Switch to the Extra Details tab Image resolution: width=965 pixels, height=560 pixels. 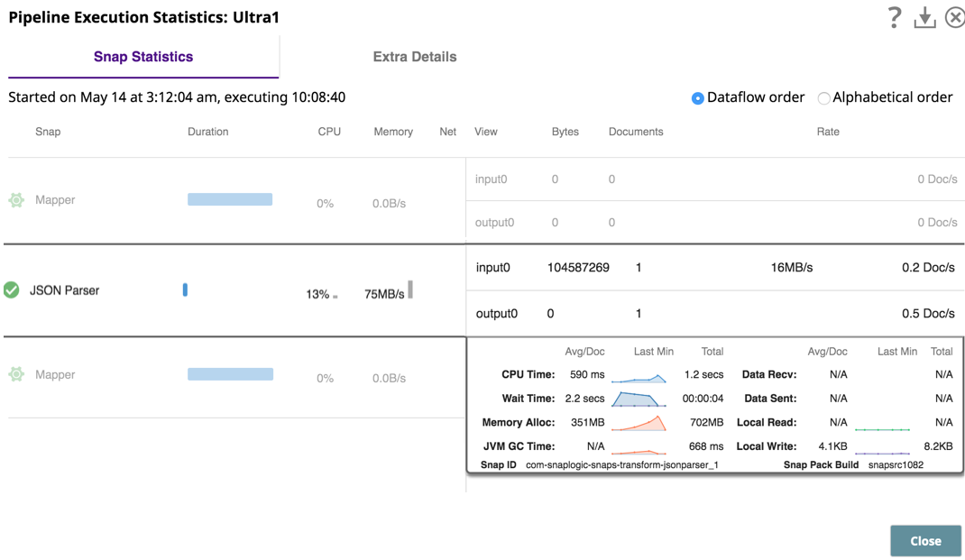coord(414,56)
